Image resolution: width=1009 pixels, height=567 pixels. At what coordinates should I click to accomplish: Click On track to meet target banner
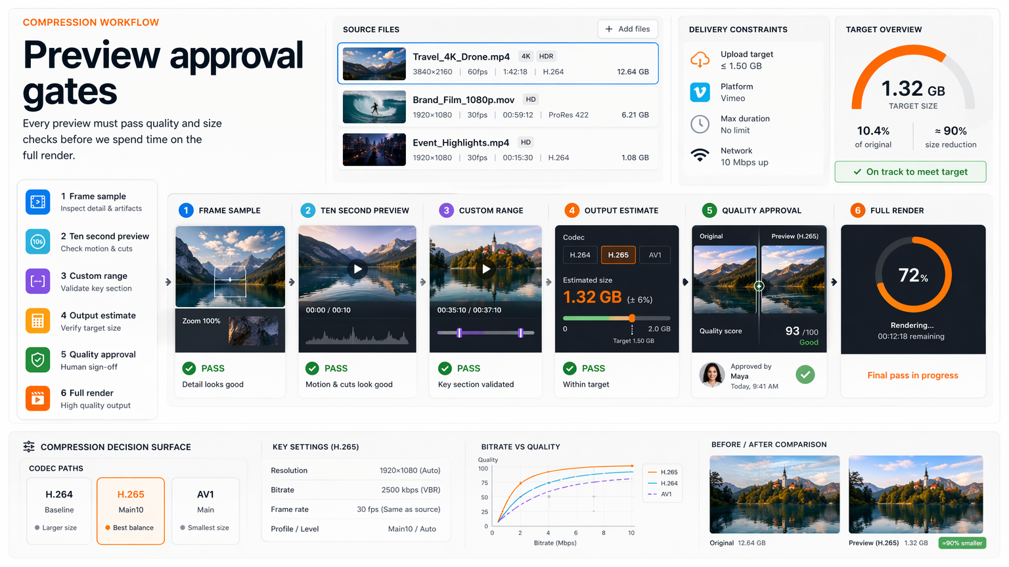pos(910,172)
